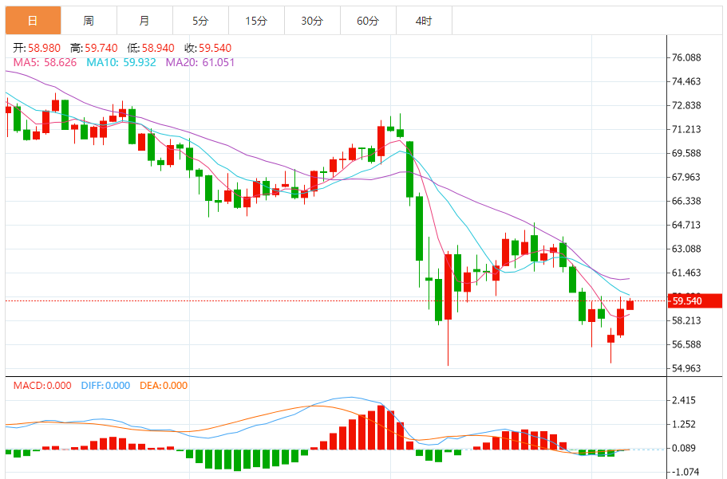This screenshot has width=727, height=479.
Task: Click the 0.089 MACD axis label
Action: [684, 449]
